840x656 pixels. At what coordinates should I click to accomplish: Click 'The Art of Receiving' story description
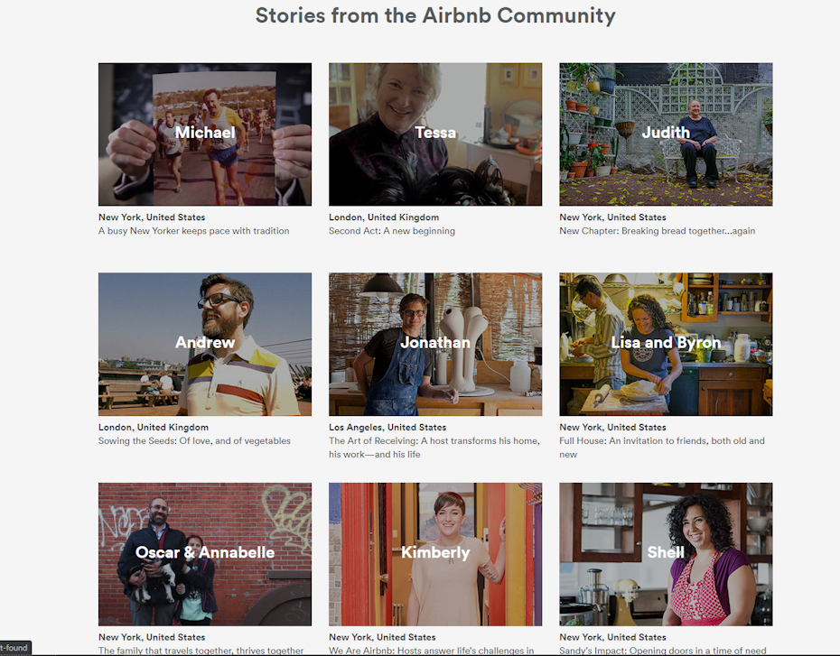[434, 448]
